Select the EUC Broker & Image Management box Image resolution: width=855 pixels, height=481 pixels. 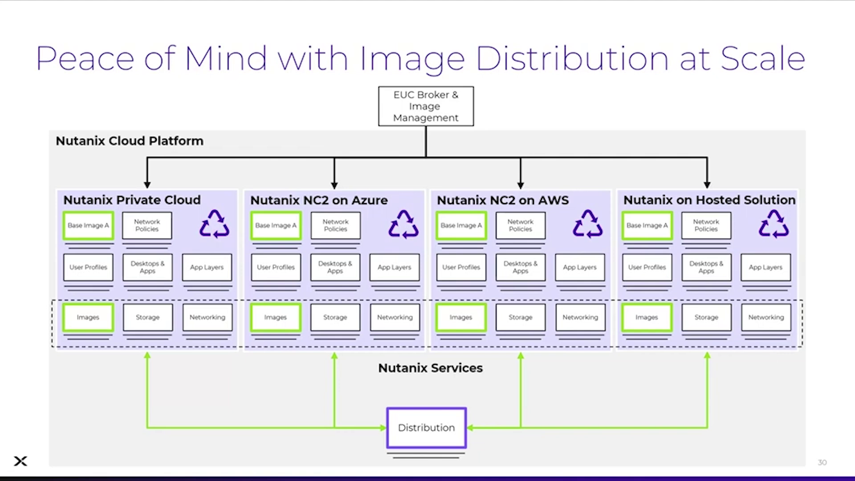pyautogui.click(x=426, y=106)
